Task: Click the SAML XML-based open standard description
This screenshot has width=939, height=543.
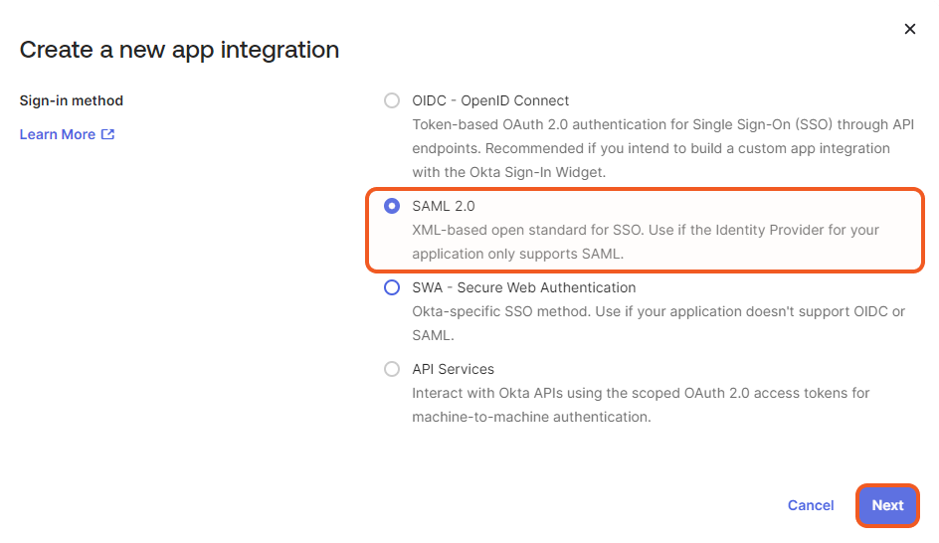Action: pos(646,242)
